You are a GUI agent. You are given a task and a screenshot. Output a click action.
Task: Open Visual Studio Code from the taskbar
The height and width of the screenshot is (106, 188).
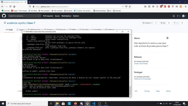94,103
